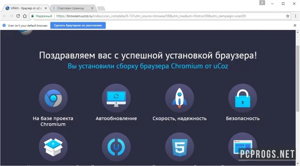This screenshot has height=166, width=300.
Task: Click the blue power U icon
Action: (x=116, y=147)
